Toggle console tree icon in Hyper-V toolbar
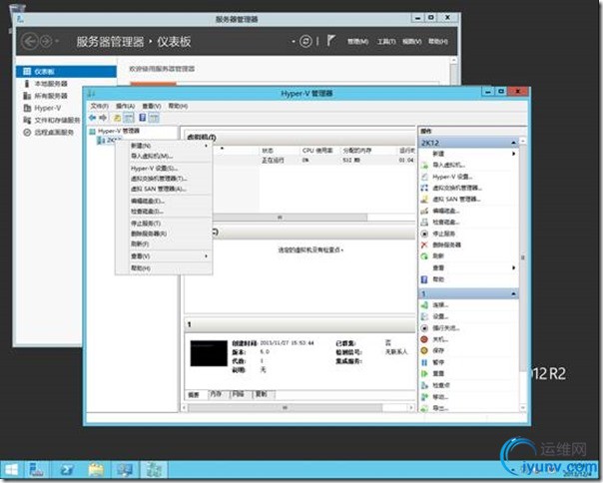 [x=129, y=118]
